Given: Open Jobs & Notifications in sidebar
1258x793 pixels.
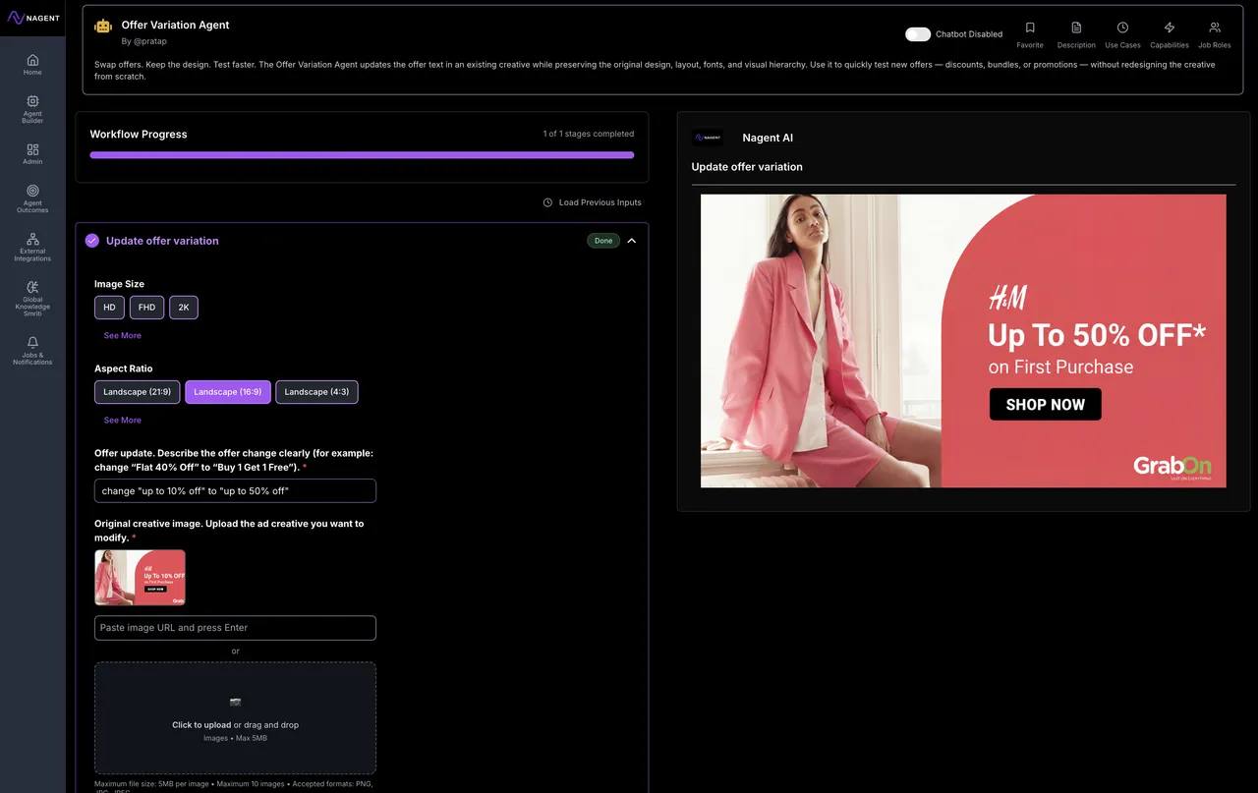Looking at the screenshot, I should 32,351.
